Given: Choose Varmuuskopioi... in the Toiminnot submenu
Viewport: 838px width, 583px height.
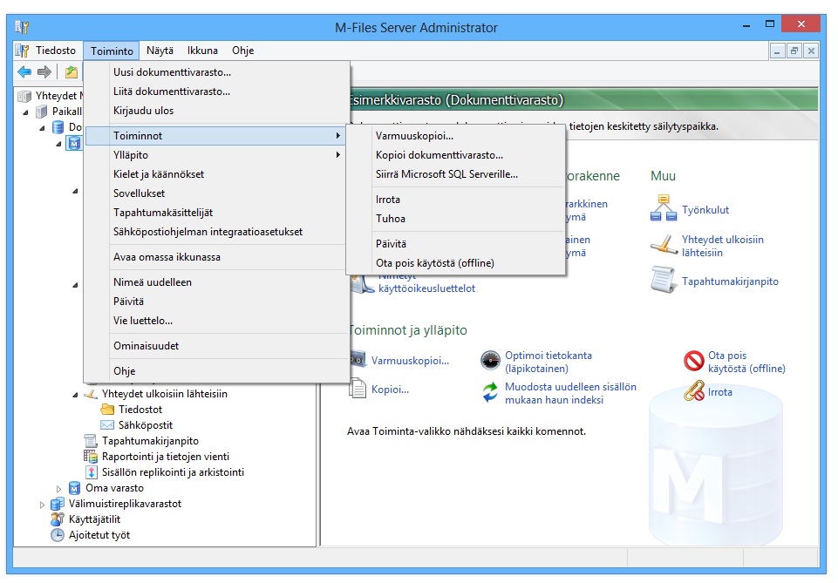Looking at the screenshot, I should pyautogui.click(x=456, y=136).
